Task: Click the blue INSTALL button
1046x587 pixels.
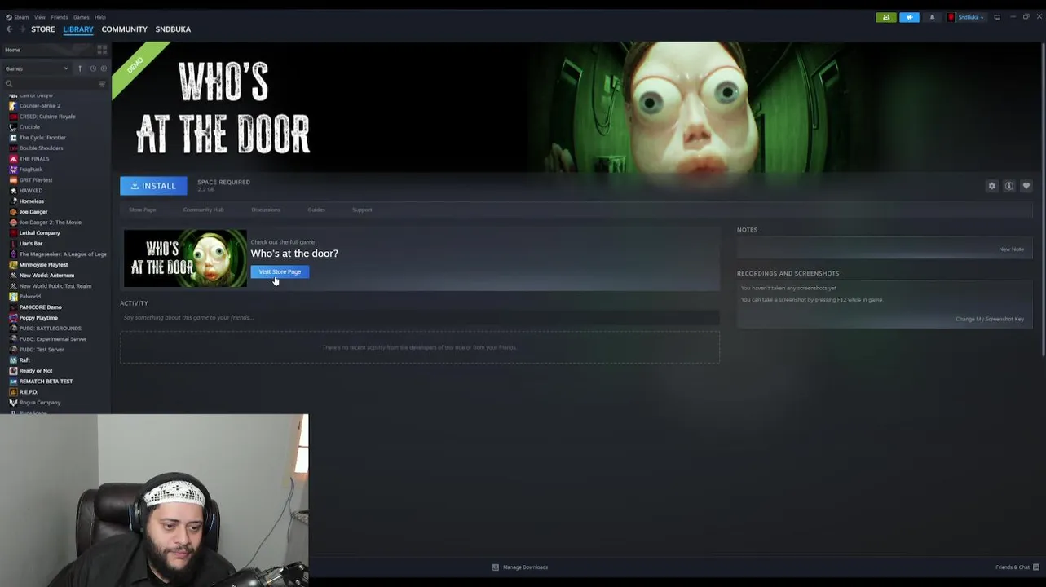Action: point(153,186)
